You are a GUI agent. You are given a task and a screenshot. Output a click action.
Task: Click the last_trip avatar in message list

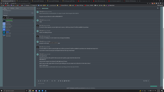pos(4,18)
